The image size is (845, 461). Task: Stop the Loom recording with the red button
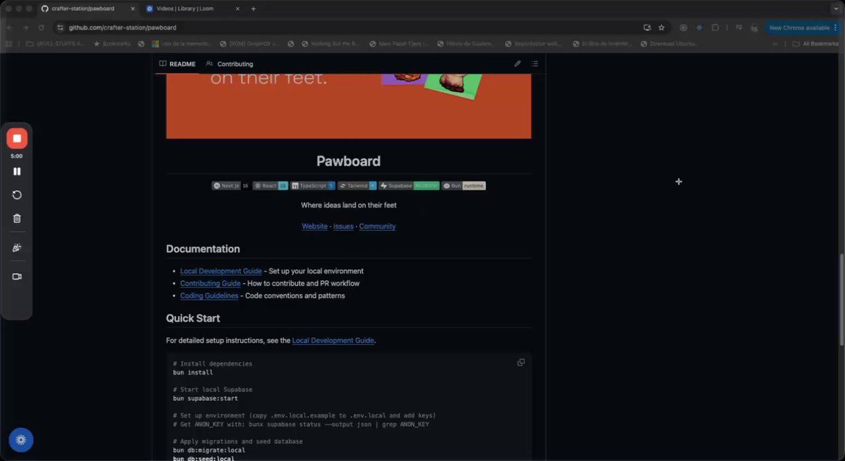coord(17,138)
